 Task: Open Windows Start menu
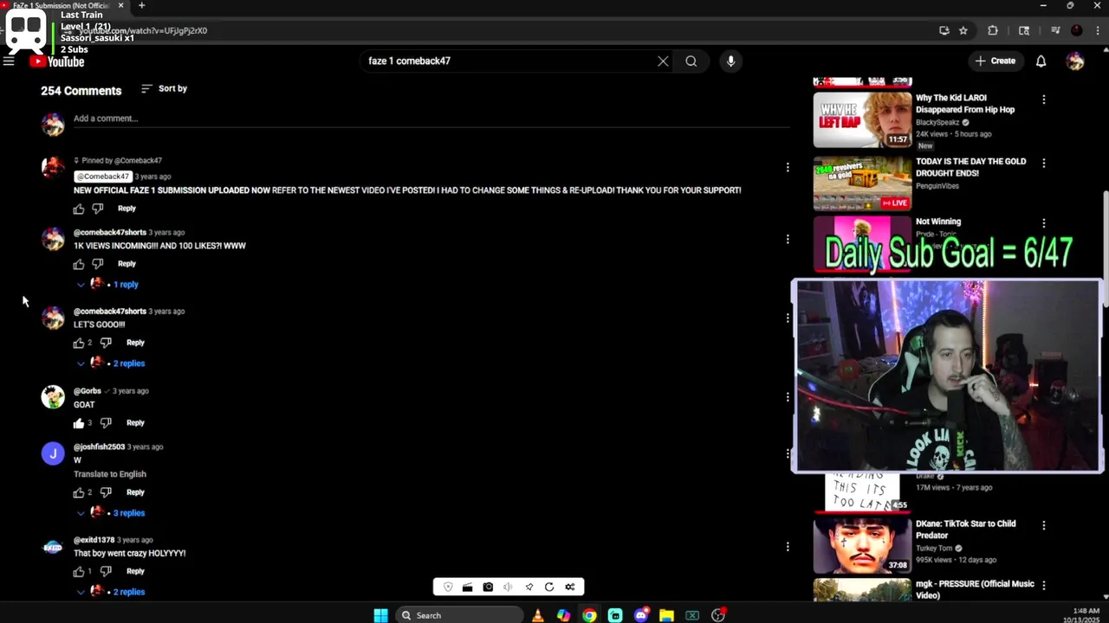coord(380,615)
